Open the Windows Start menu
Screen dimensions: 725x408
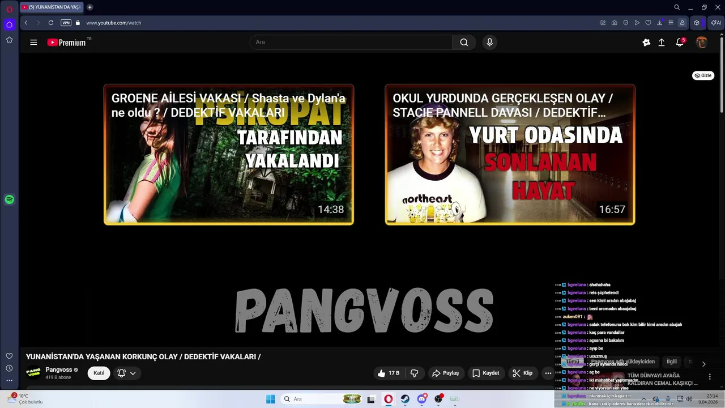pyautogui.click(x=271, y=399)
